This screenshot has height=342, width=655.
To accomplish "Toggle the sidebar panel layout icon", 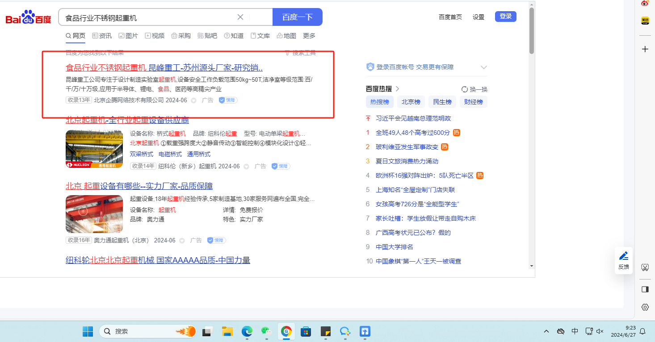I will [645, 289].
